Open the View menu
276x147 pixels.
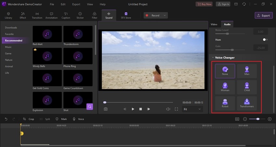point(90,4)
